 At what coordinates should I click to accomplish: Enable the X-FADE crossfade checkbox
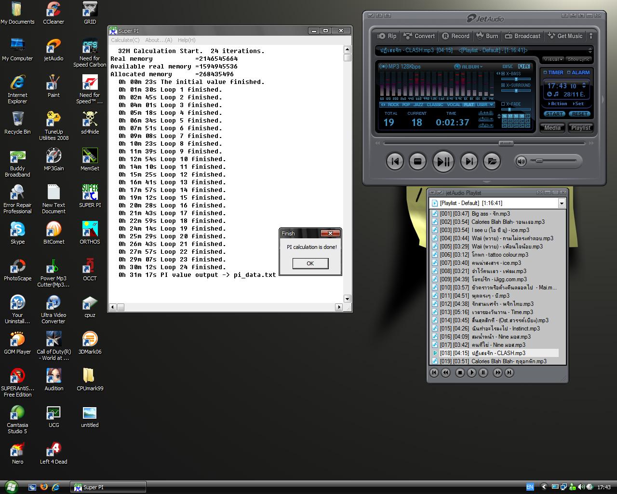pos(503,104)
